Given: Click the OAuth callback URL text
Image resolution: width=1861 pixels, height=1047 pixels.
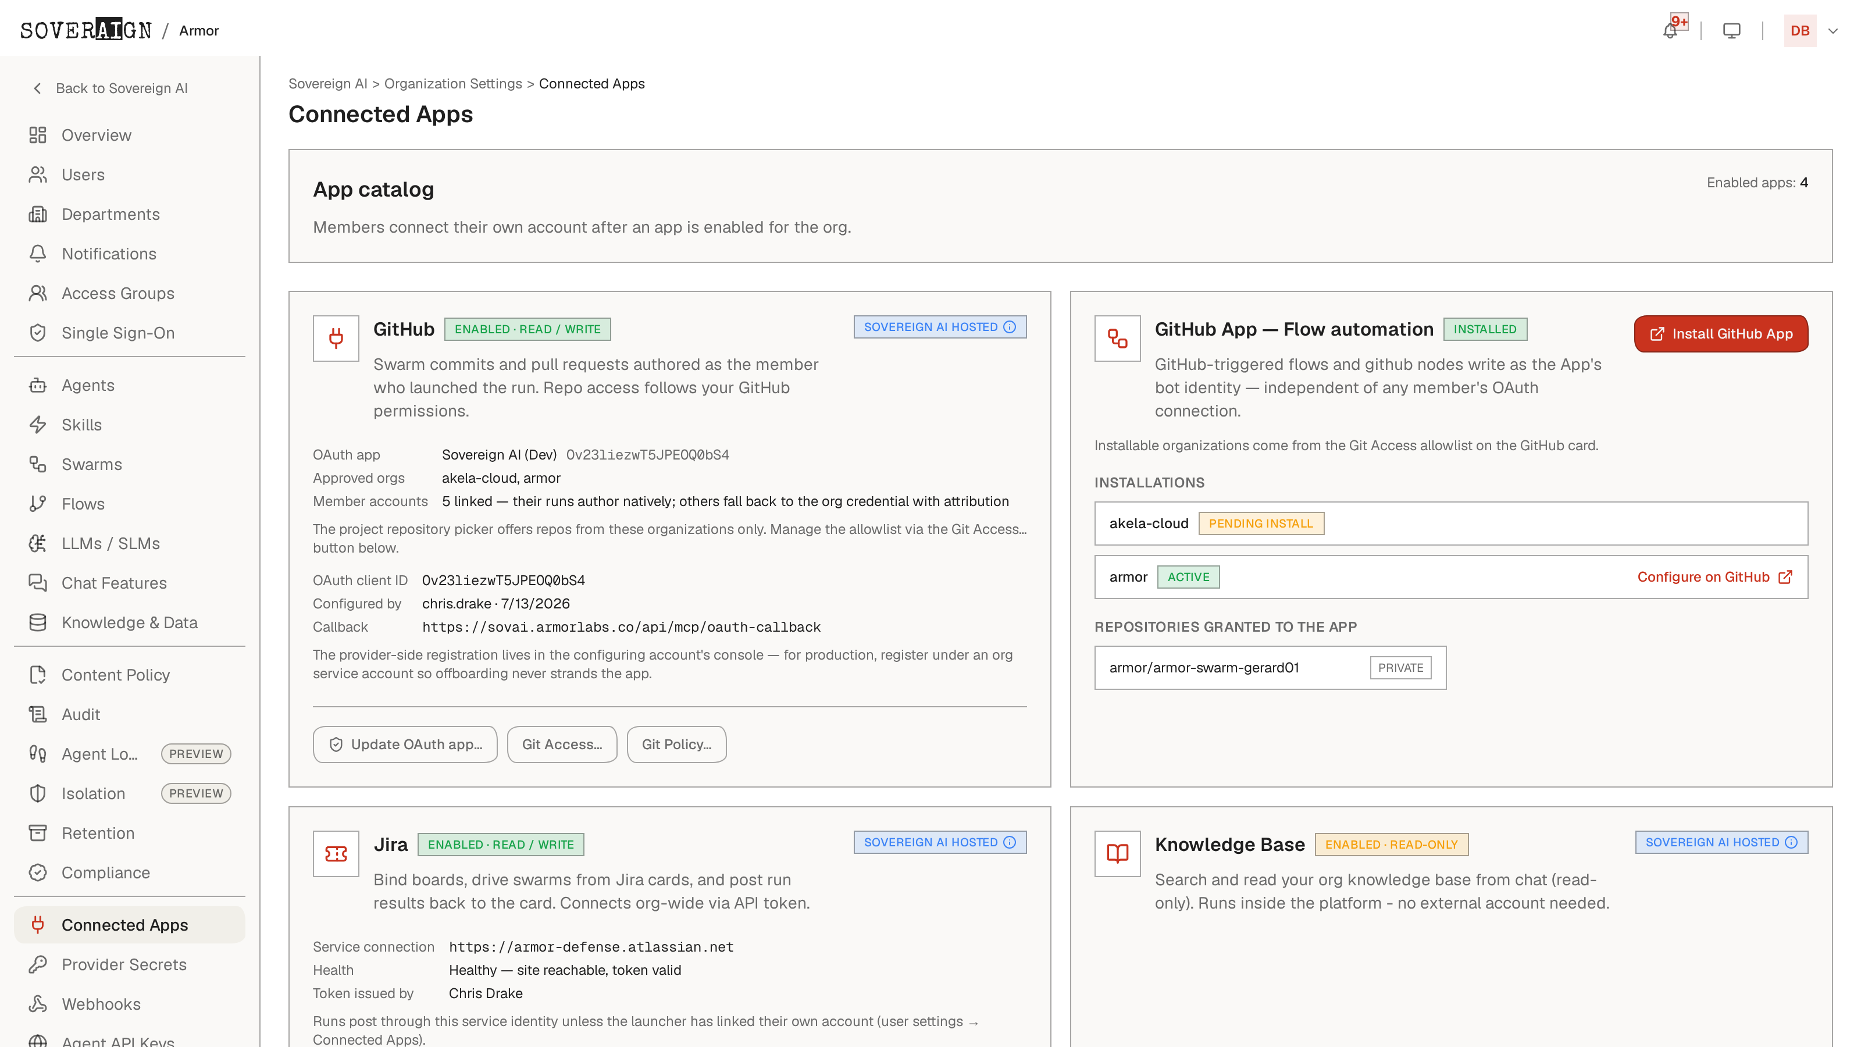Looking at the screenshot, I should (x=621, y=627).
